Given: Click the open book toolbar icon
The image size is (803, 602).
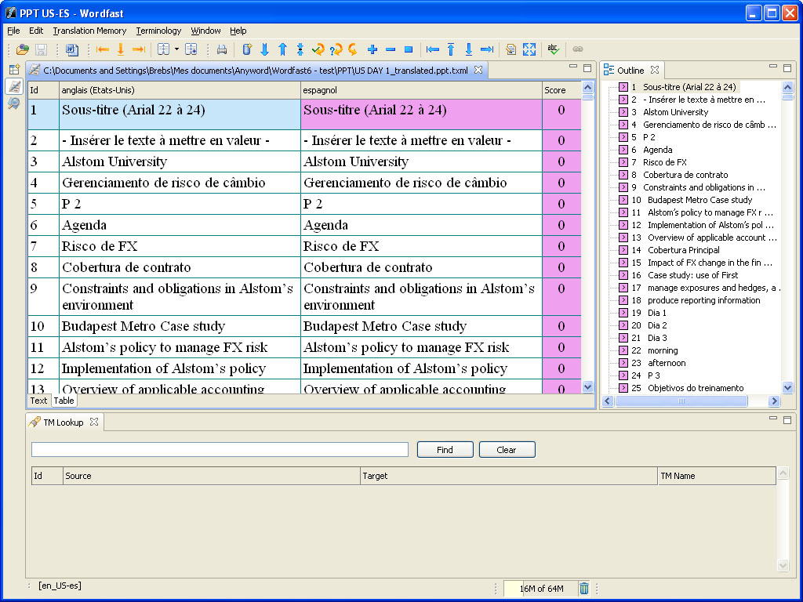Looking at the screenshot, I should pyautogui.click(x=163, y=49).
